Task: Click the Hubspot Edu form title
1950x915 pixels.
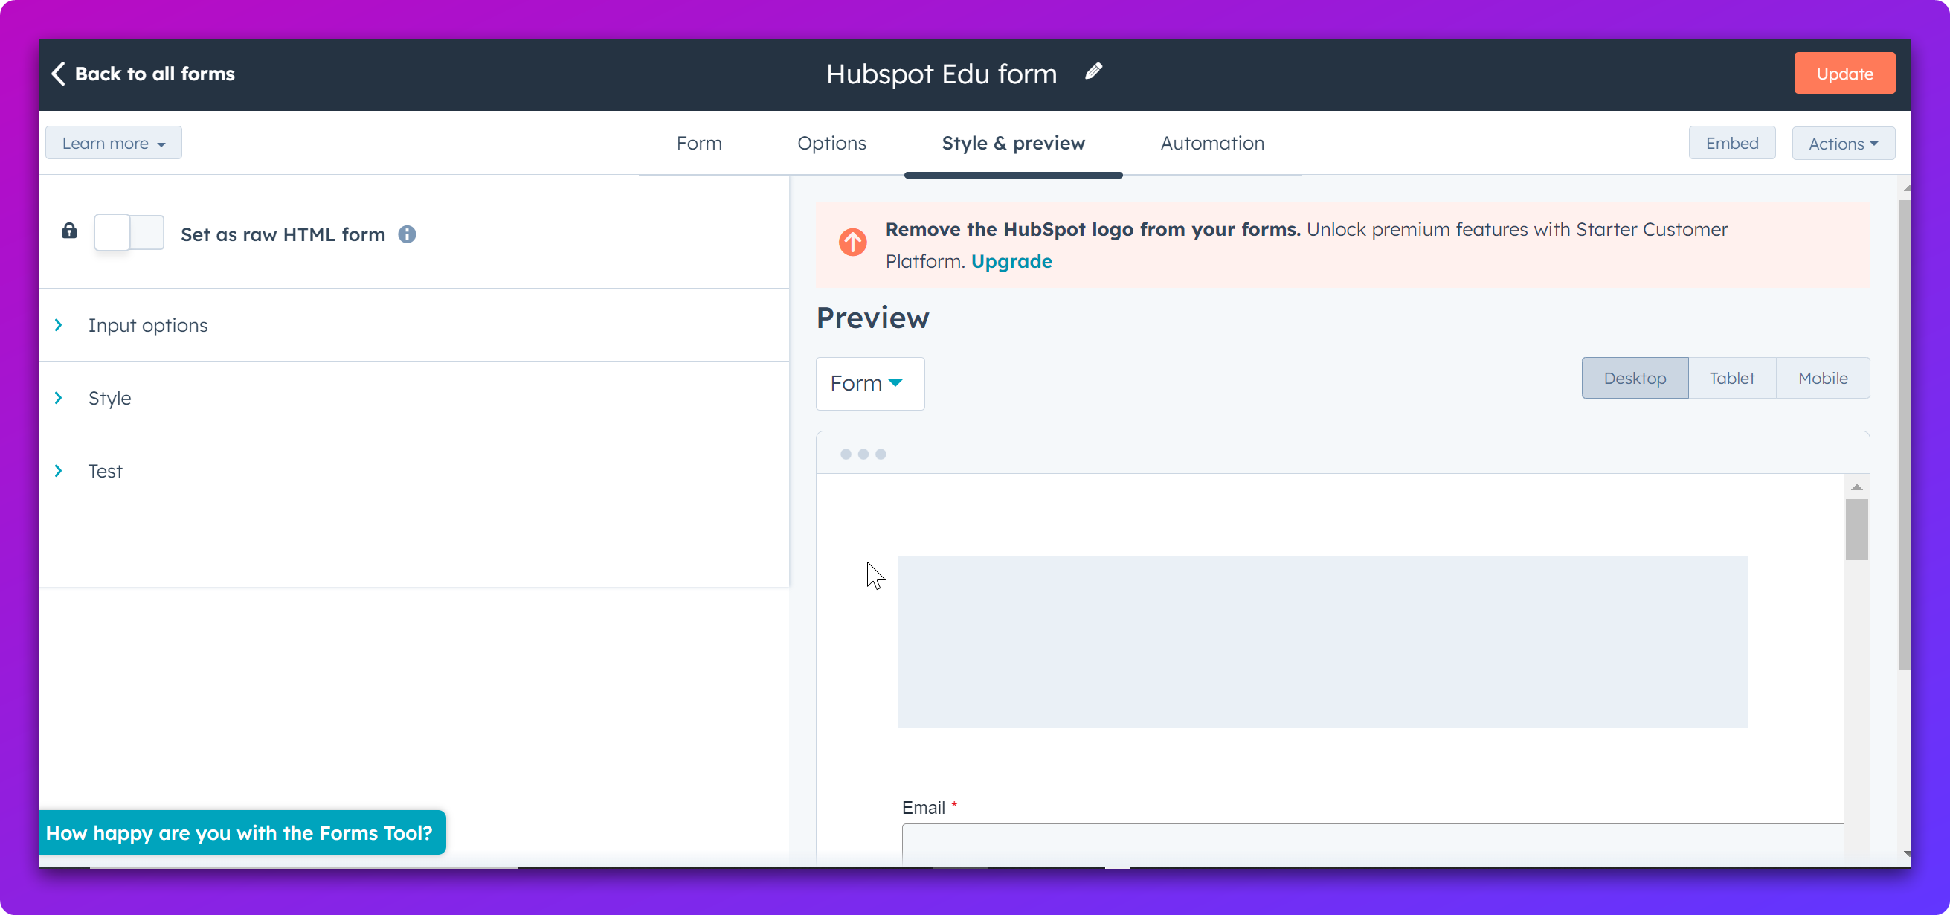Action: pyautogui.click(x=941, y=74)
